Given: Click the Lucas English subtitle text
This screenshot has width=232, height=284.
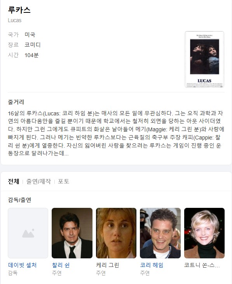Looking at the screenshot, I should pos(15,20).
